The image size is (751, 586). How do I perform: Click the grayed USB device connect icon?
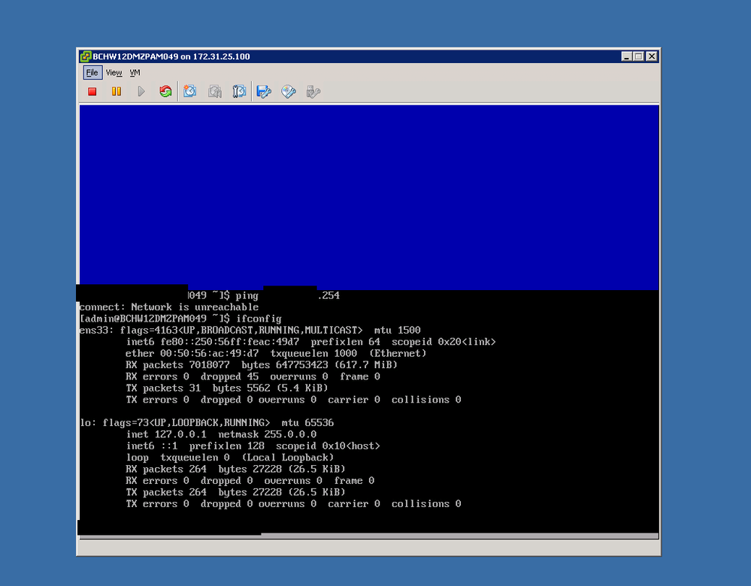point(313,92)
